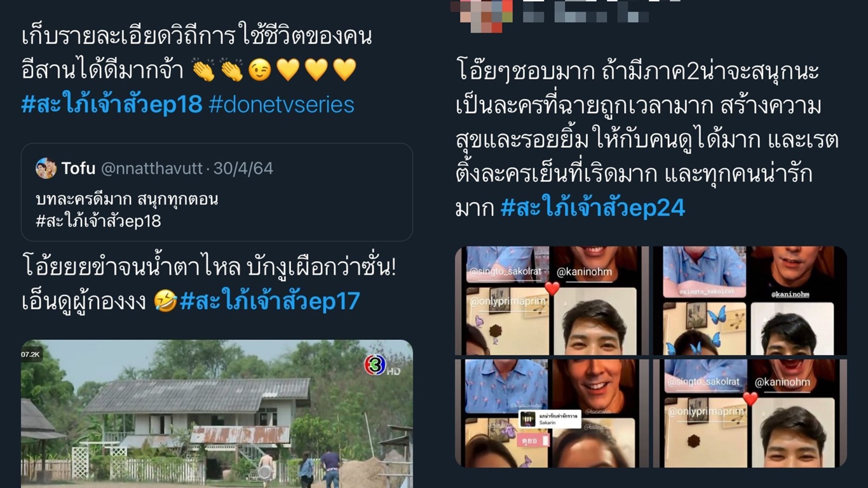Click the blurred profile avatar at top right
868x488 pixels.
(482, 14)
